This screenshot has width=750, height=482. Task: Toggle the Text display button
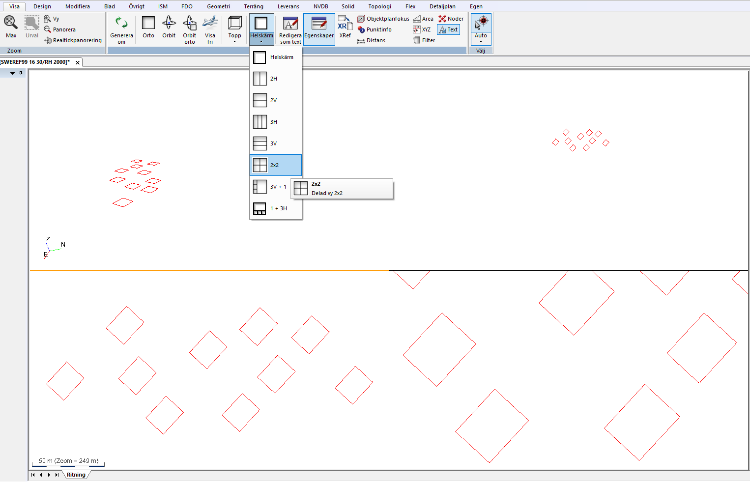click(448, 29)
